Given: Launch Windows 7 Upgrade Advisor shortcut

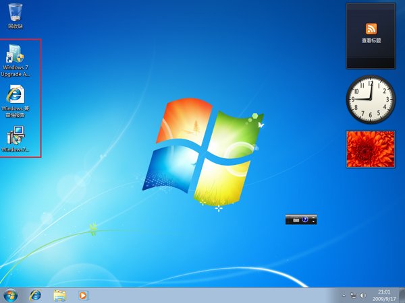Looking at the screenshot, I should point(16,61).
